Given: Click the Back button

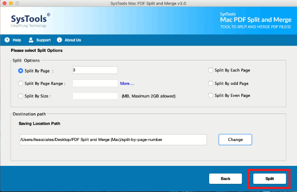Looking at the screenshot, I should 225,179.
